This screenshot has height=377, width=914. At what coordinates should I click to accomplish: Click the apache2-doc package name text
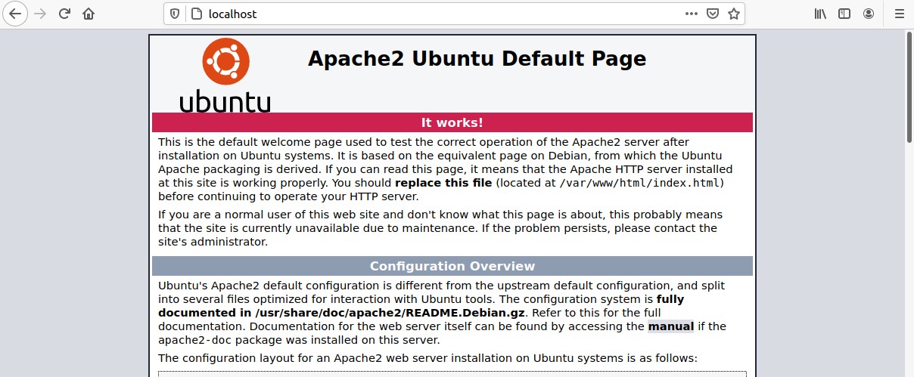[194, 341]
